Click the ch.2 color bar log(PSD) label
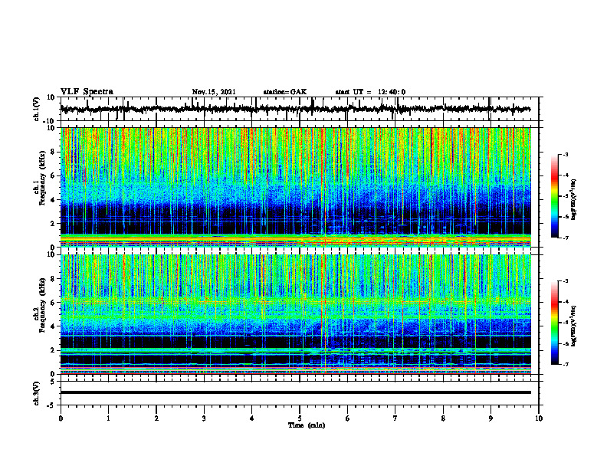This screenshot has height=469, width=607. [574, 326]
